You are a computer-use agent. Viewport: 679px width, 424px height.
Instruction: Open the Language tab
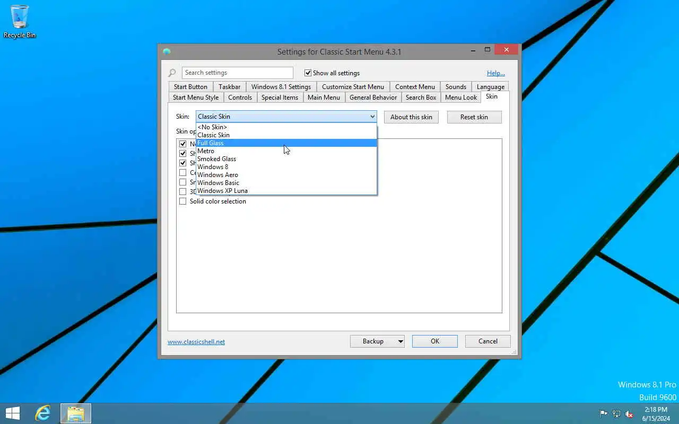491,87
